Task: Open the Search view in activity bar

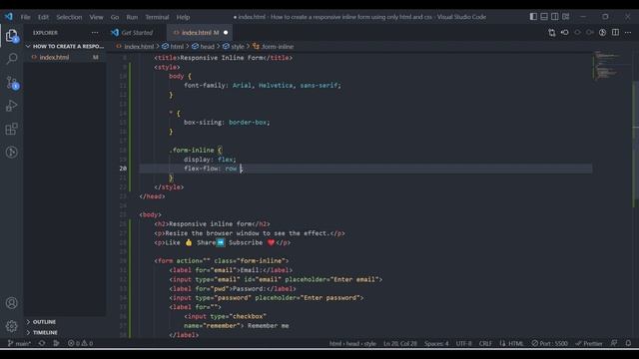Action: [x=12, y=59]
